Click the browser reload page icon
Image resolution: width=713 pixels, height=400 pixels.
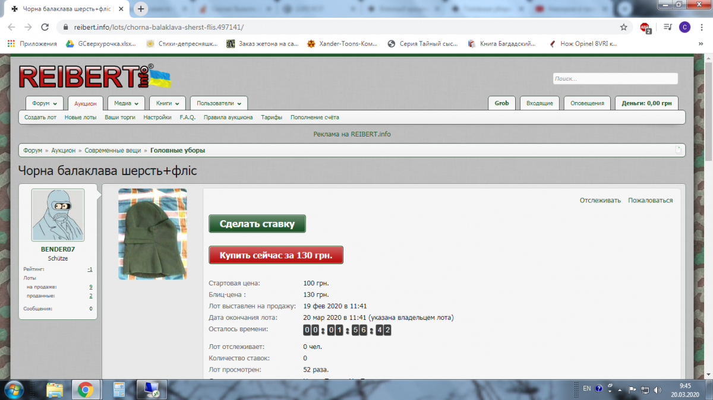(45, 27)
